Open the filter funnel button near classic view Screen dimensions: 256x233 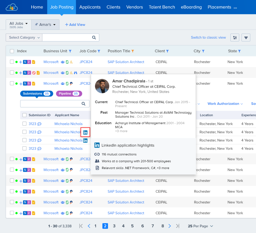point(246,38)
